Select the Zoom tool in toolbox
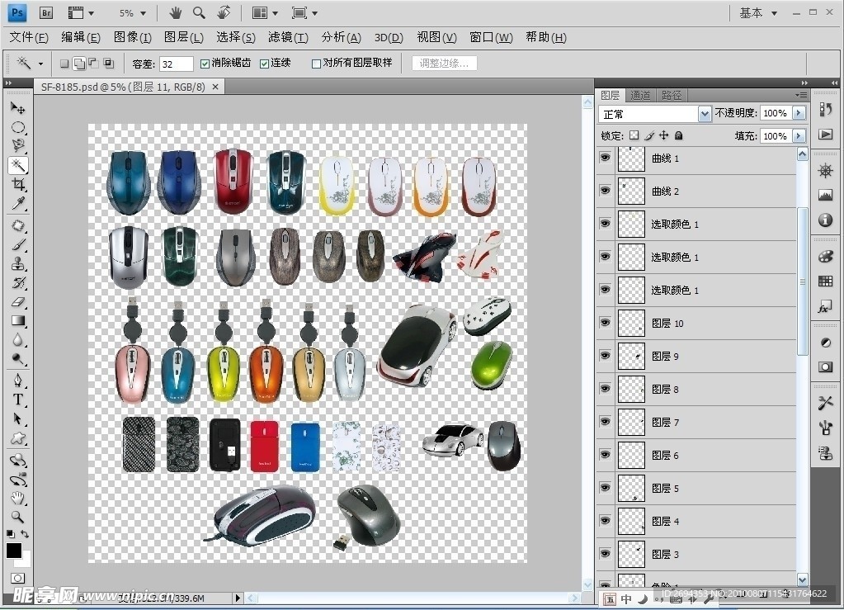Image resolution: width=844 pixels, height=610 pixels. tap(18, 517)
